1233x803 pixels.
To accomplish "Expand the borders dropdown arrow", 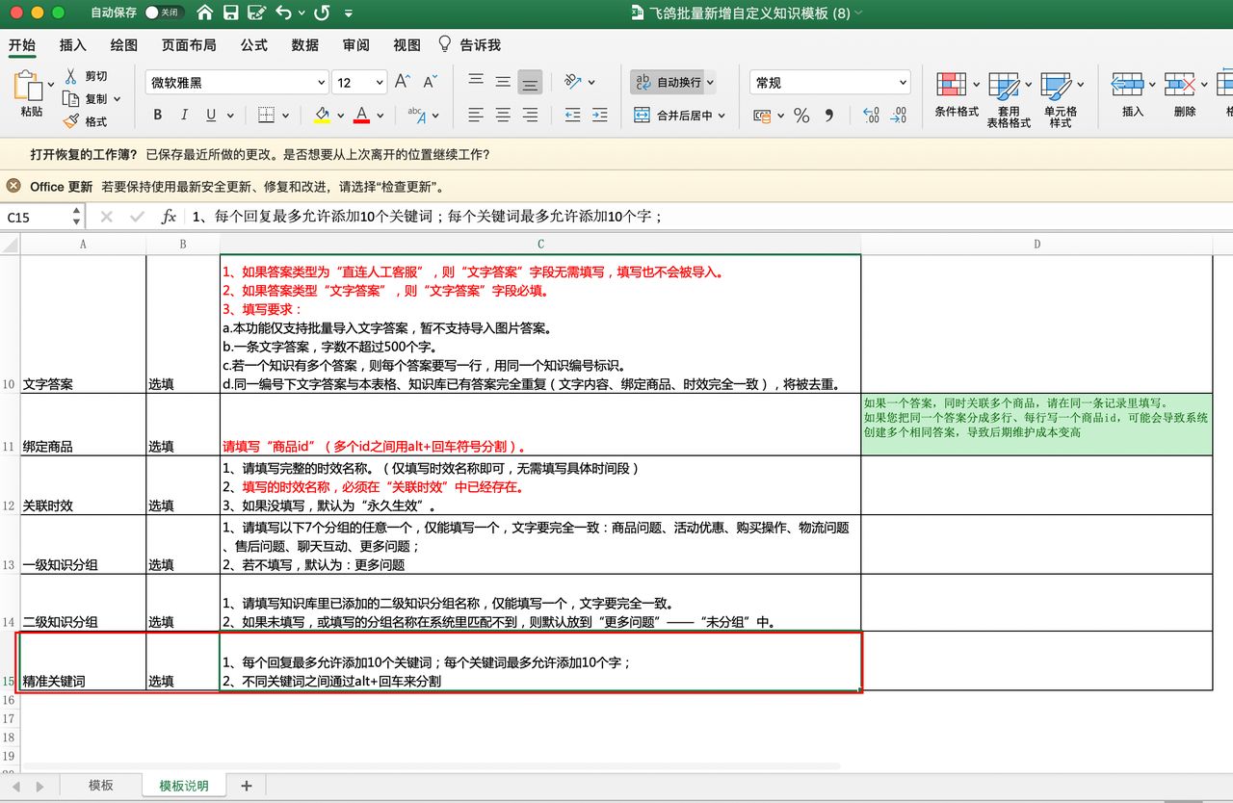I will coord(285,116).
